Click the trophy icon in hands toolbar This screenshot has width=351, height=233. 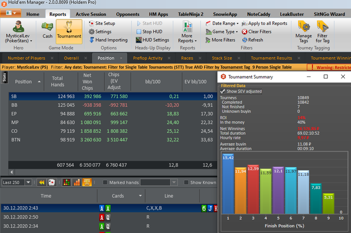87,182
